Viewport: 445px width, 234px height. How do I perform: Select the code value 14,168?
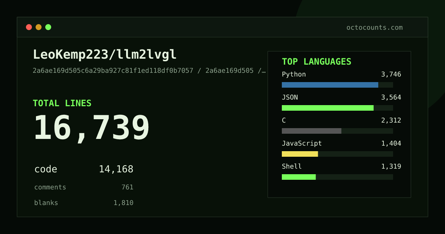116,169
